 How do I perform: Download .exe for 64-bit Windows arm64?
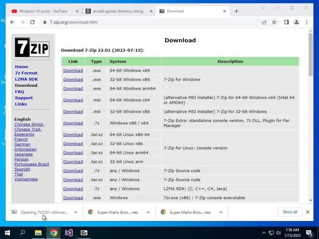pos(73,89)
